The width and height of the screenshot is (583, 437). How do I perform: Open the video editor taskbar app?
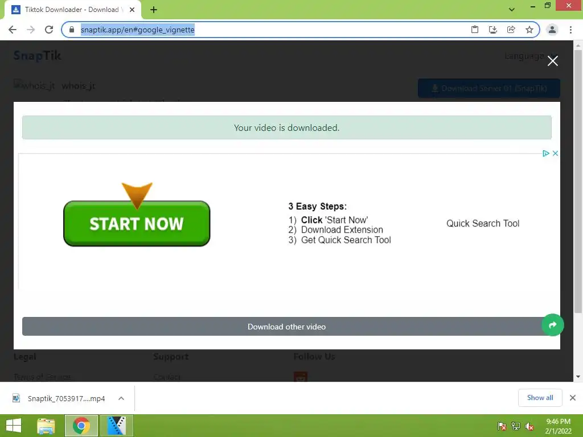[x=116, y=426]
